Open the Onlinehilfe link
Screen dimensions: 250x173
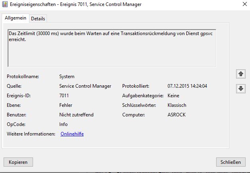tap(72, 134)
